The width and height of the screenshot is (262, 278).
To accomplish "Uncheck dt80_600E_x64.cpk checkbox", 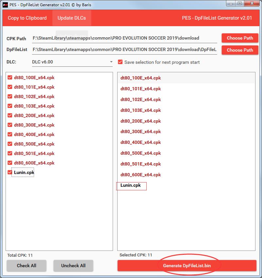I will tap(10, 163).
